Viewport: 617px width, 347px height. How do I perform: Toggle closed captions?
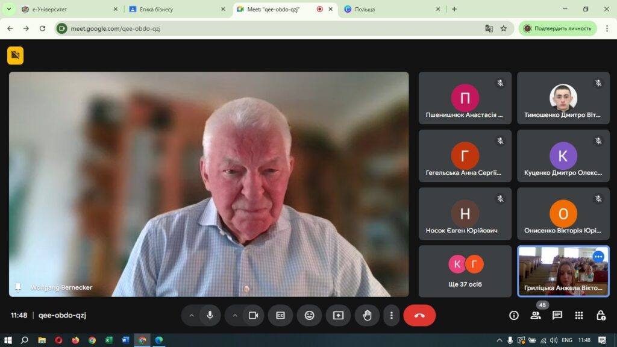(x=280, y=315)
